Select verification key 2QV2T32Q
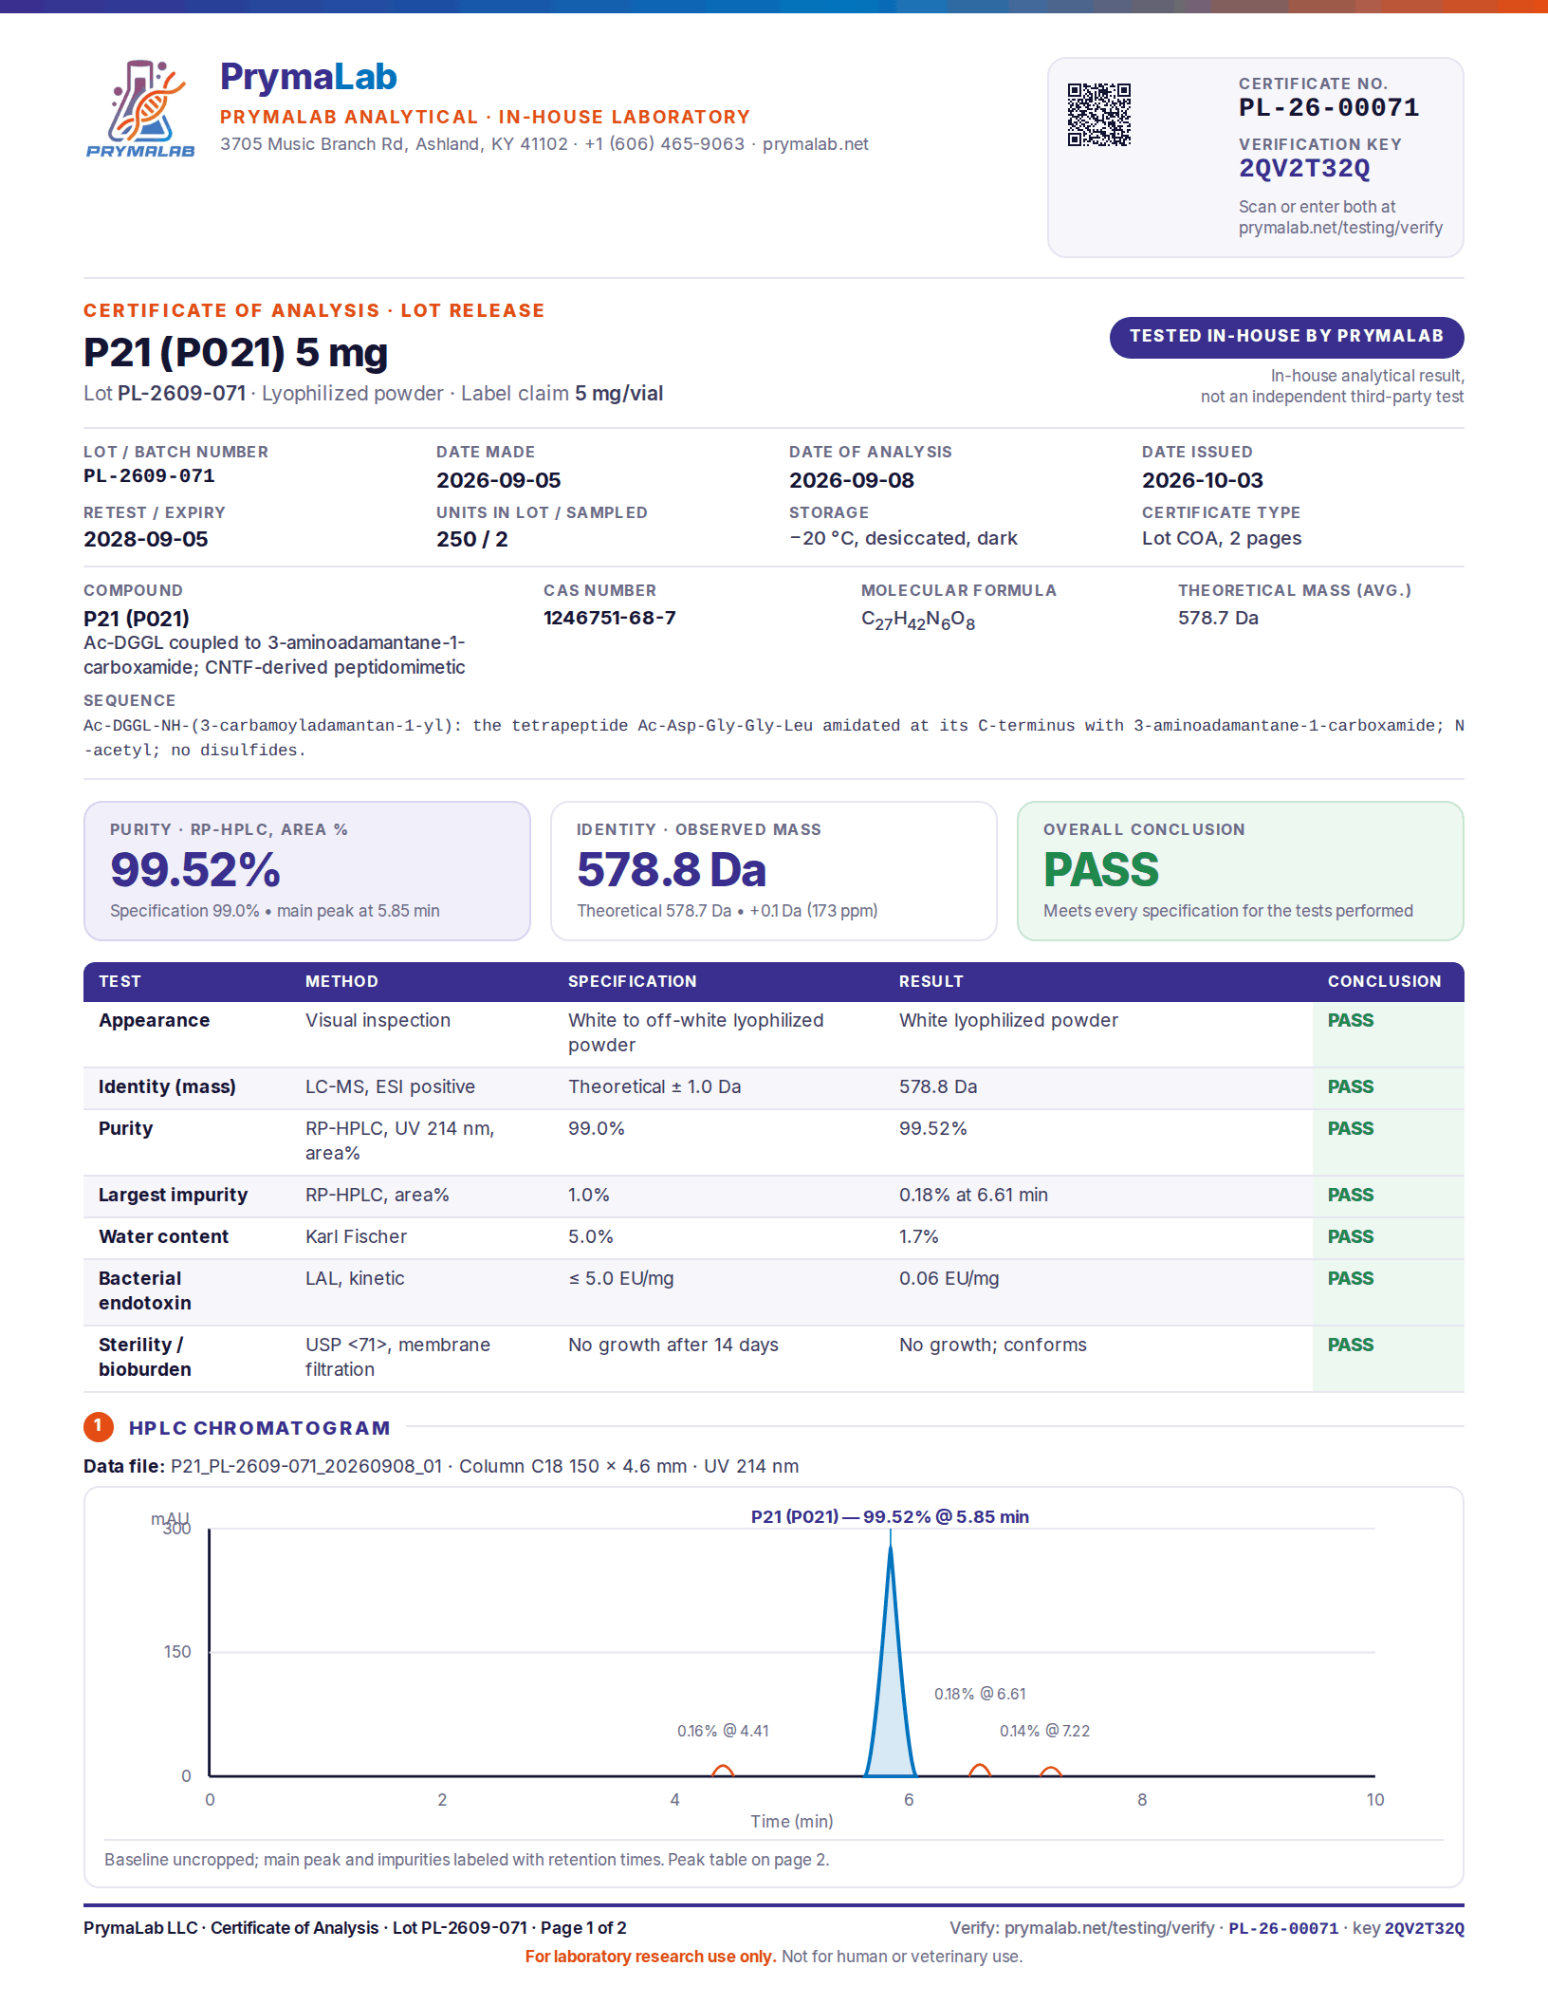Viewport: 1548px width, 2004px height. [1304, 169]
